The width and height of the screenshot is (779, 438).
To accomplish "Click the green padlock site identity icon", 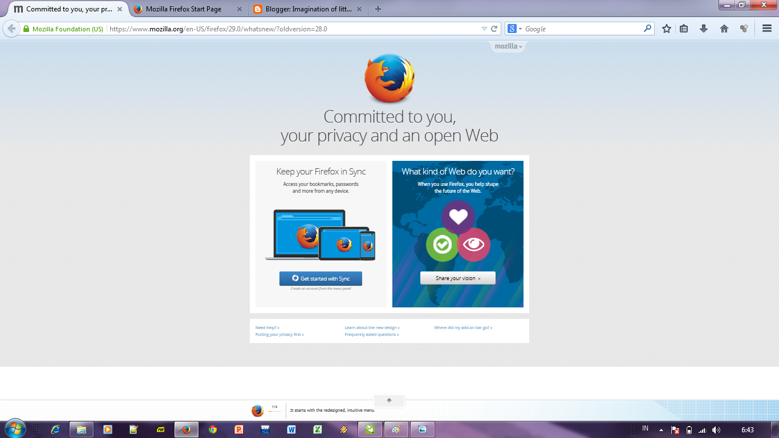I will coord(26,29).
